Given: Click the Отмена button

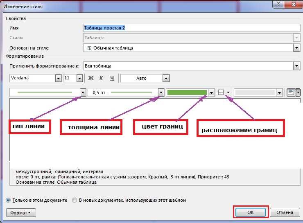Looking at the screenshot, I should pos(285,212).
